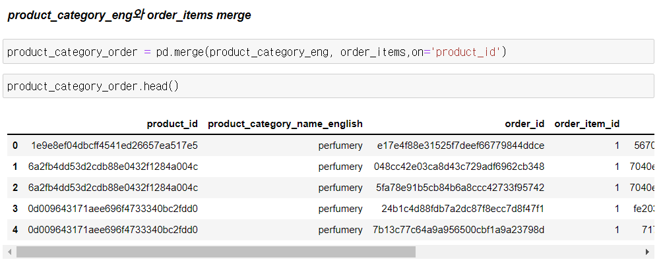Click product_id value starting with 1e9e8ef04
The image size is (661, 268).
pyautogui.click(x=114, y=146)
